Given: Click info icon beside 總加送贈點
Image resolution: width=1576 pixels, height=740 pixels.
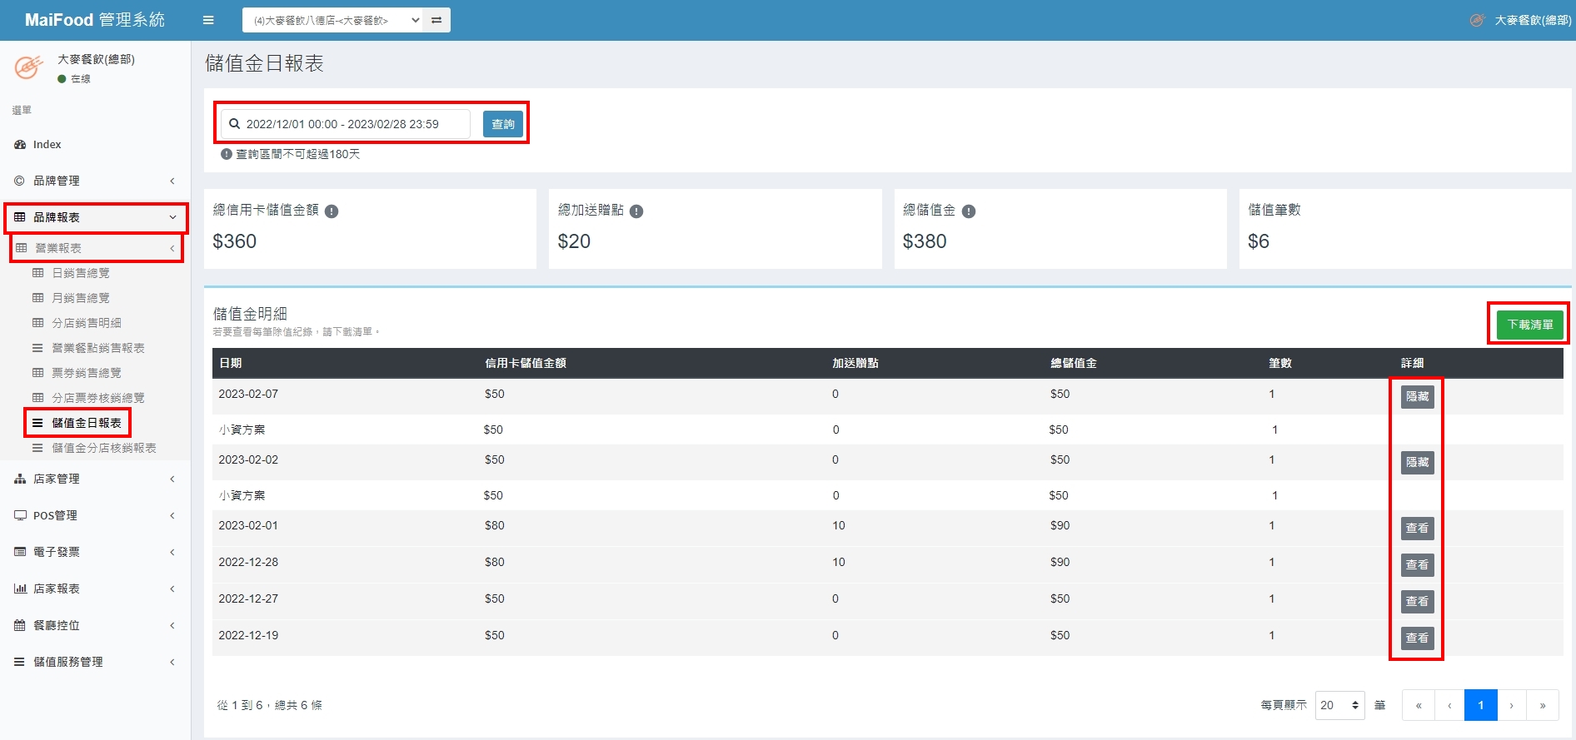Looking at the screenshot, I should 636,211.
